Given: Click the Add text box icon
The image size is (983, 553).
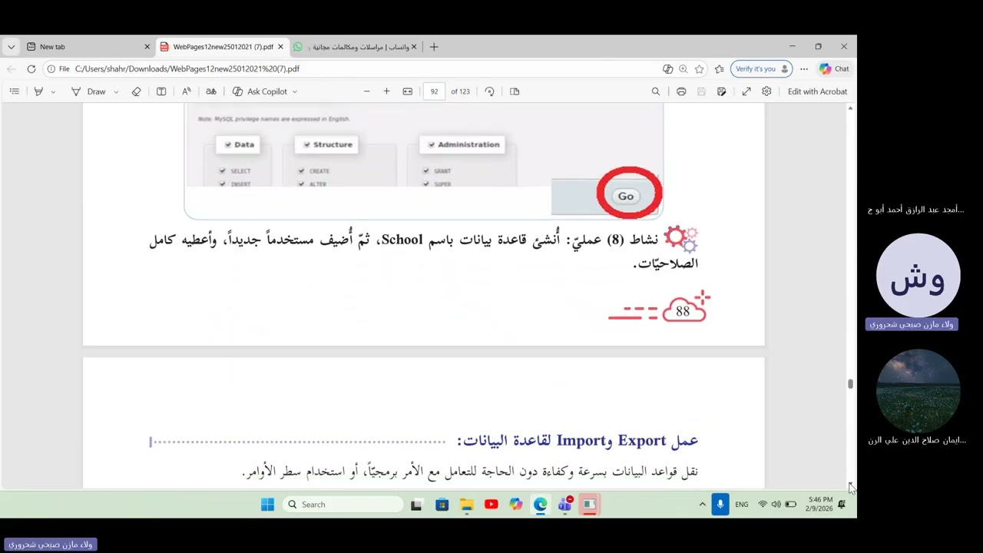Looking at the screenshot, I should click(161, 91).
